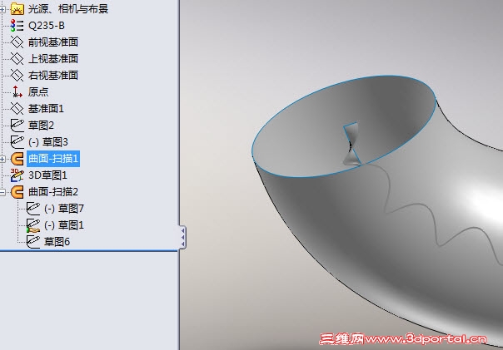Viewport: 503px width, 350px height.
Task: Click the Q235-B material icon
Action: 17,25
